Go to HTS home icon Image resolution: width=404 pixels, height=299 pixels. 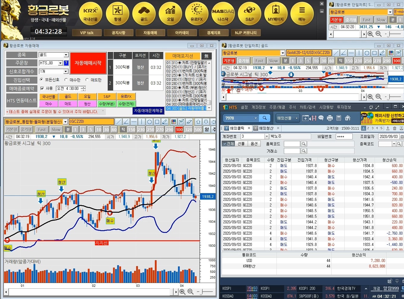point(348,118)
